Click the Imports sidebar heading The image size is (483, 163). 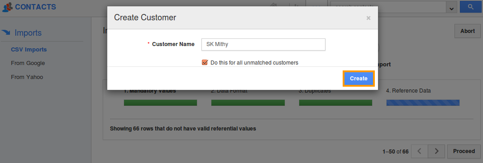28,33
